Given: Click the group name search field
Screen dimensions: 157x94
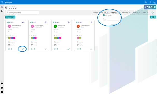Looking at the screenshot, I should pos(22,12).
